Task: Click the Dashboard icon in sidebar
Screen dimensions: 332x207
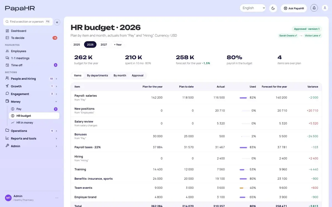Action: click(x=7, y=31)
